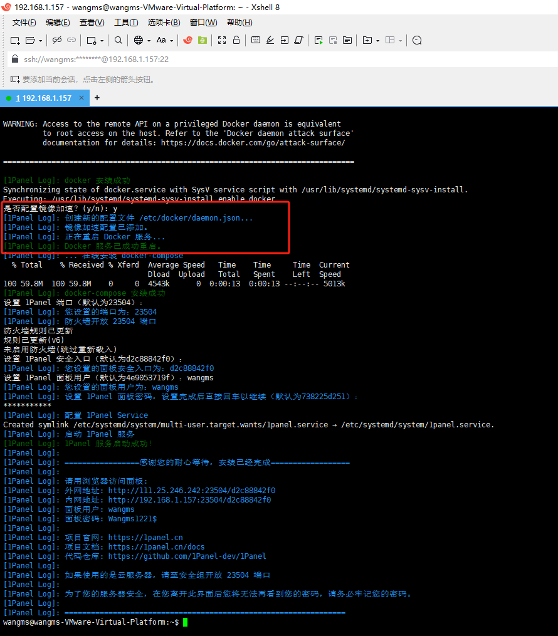Click the add-session arrow icon in hint bar
The height and width of the screenshot is (636, 558).
[x=15, y=79]
